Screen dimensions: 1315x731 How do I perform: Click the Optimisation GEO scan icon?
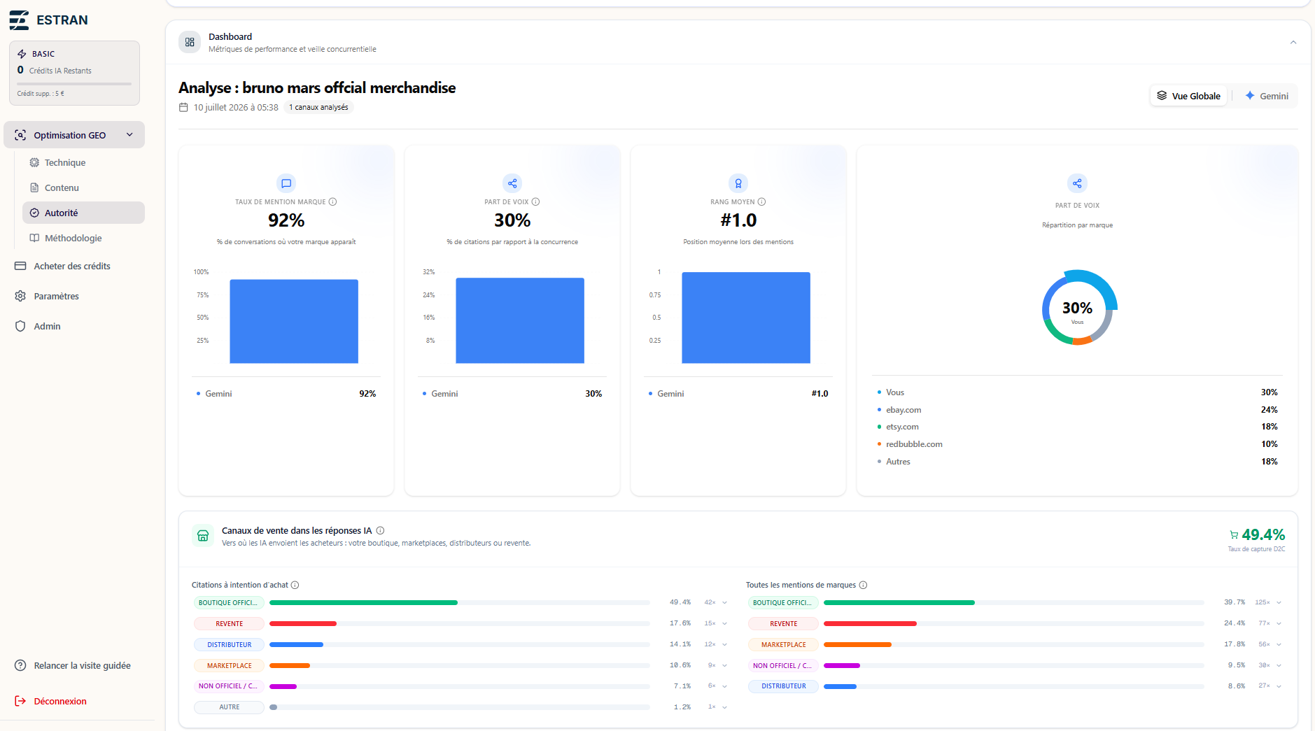pos(20,135)
